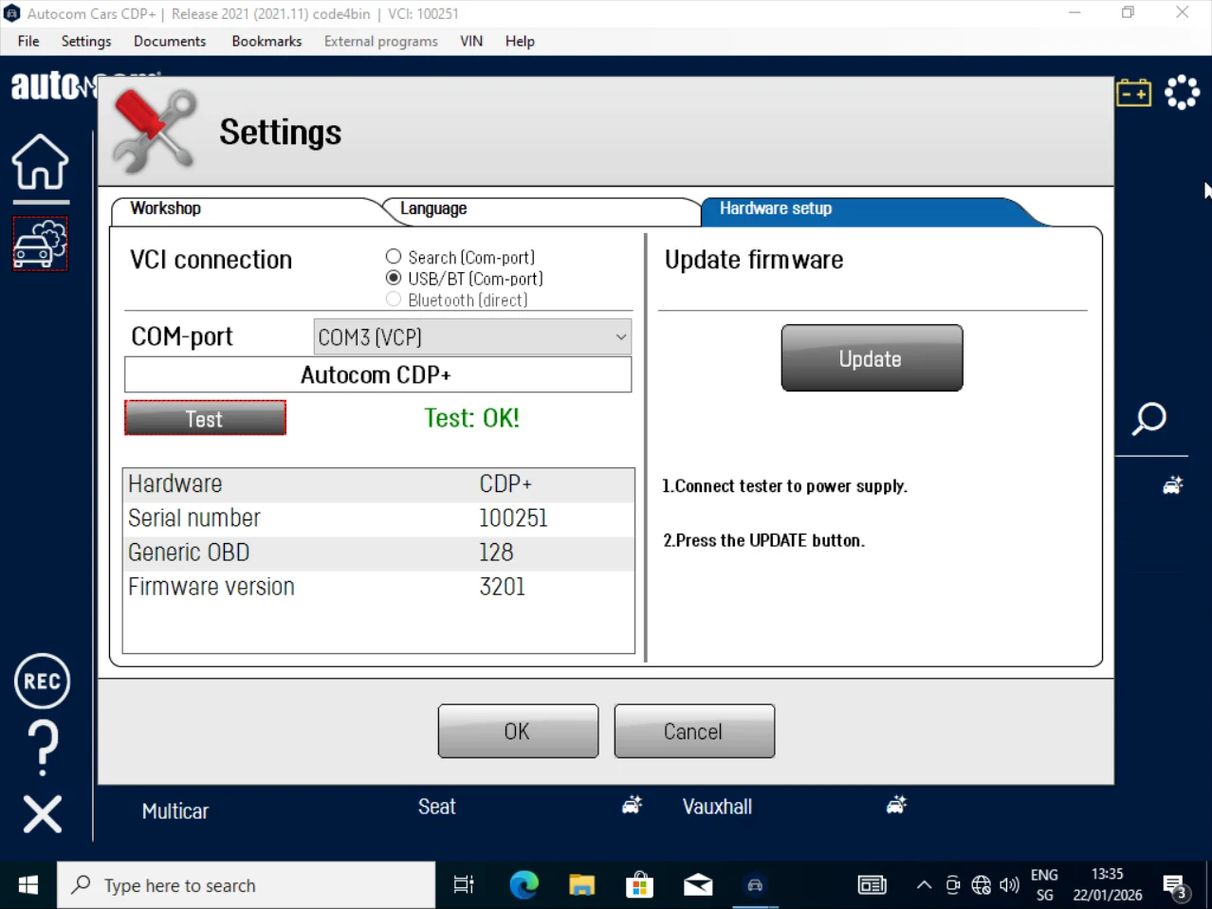Select the Cars vehicle icon in sidebar
Screen dimensions: 1212x909
tap(40, 245)
